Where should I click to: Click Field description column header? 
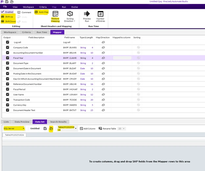click(x=36, y=37)
